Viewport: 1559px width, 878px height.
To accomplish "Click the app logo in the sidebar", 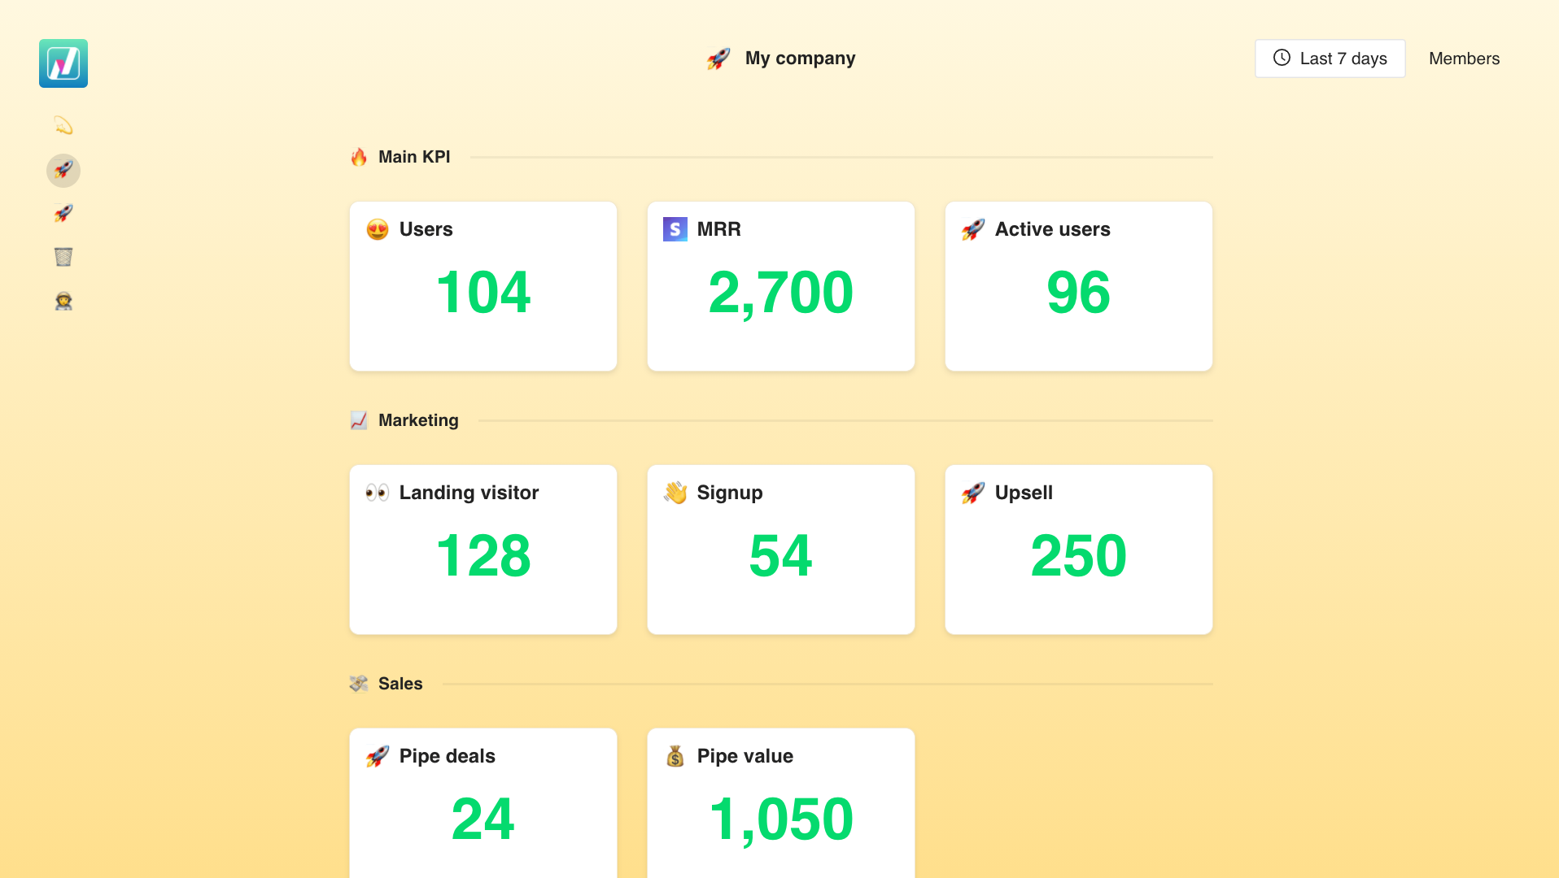I will click(63, 63).
